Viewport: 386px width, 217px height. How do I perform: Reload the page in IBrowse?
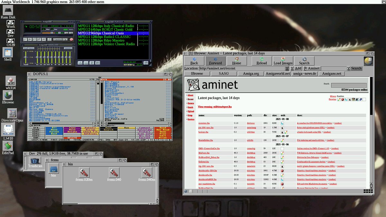tap(262, 61)
